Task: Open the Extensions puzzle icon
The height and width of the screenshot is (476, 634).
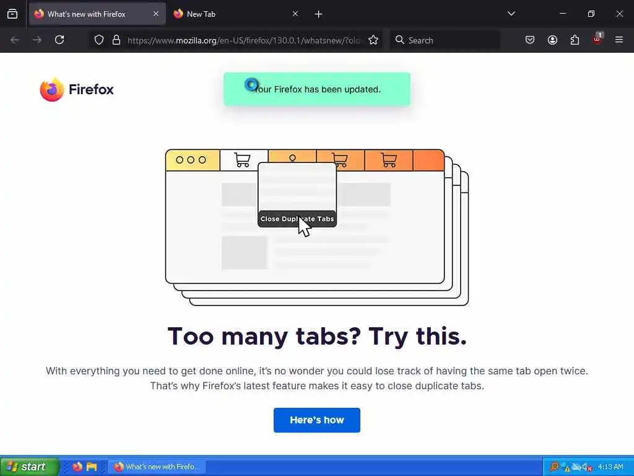Action: click(575, 40)
